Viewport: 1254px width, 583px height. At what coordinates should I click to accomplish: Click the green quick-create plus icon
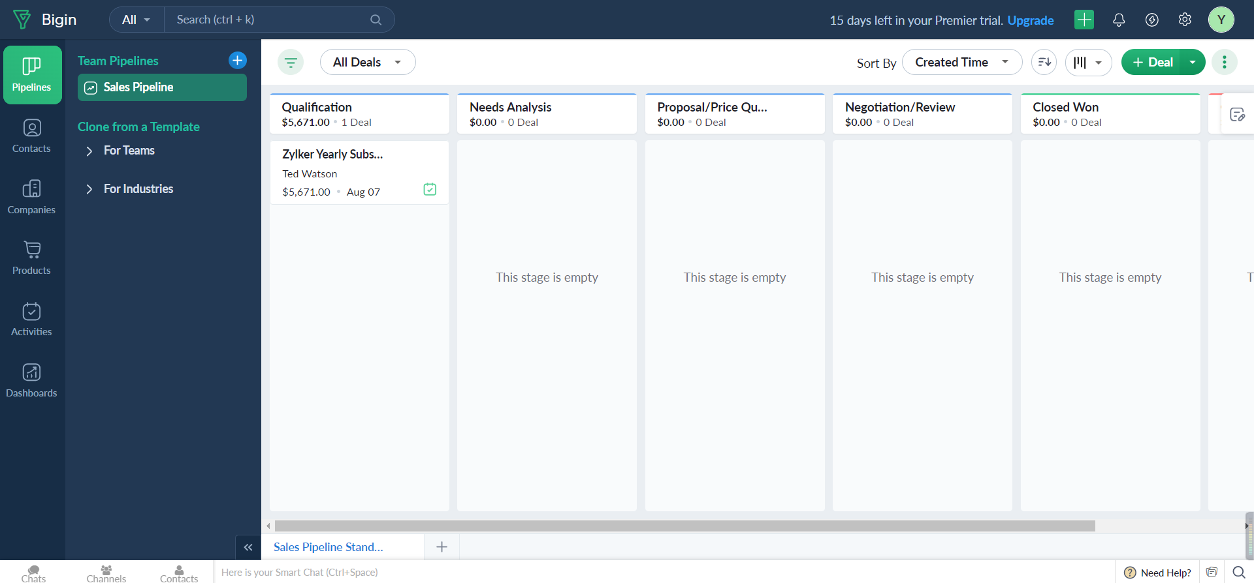(x=1084, y=20)
